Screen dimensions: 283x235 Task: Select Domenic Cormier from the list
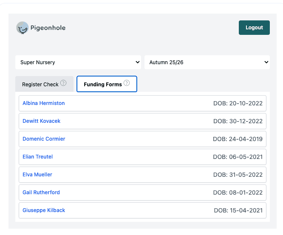pyautogui.click(x=44, y=139)
